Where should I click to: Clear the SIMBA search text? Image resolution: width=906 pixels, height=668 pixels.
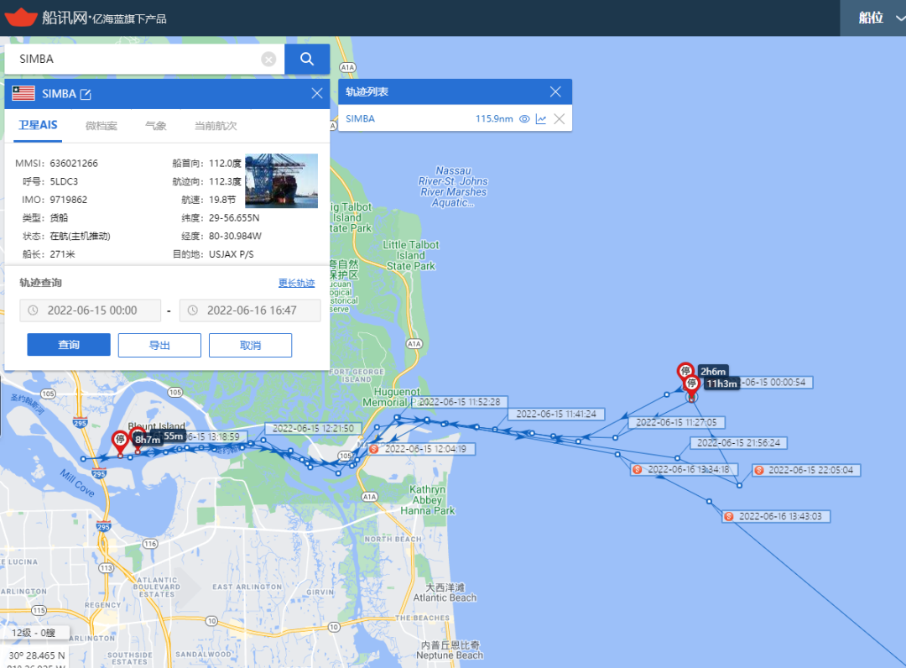[268, 59]
